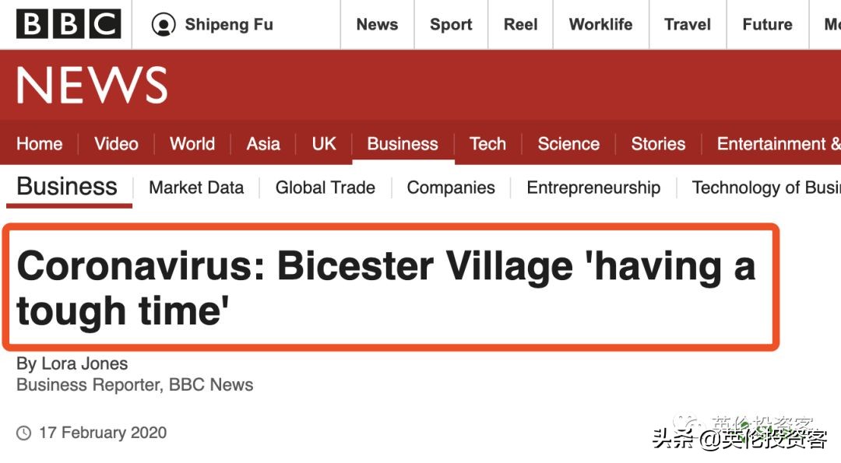841x463 pixels.
Task: Open the UK news tab
Action: click(324, 144)
